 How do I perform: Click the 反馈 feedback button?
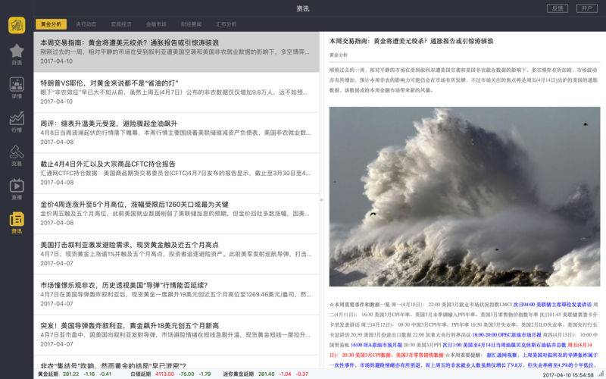(x=558, y=8)
